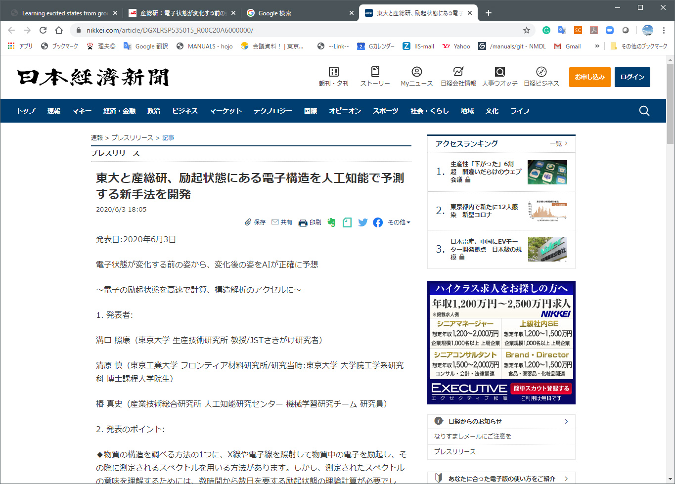Open new browser tab
Screen dimensions: 675x484
489,13
